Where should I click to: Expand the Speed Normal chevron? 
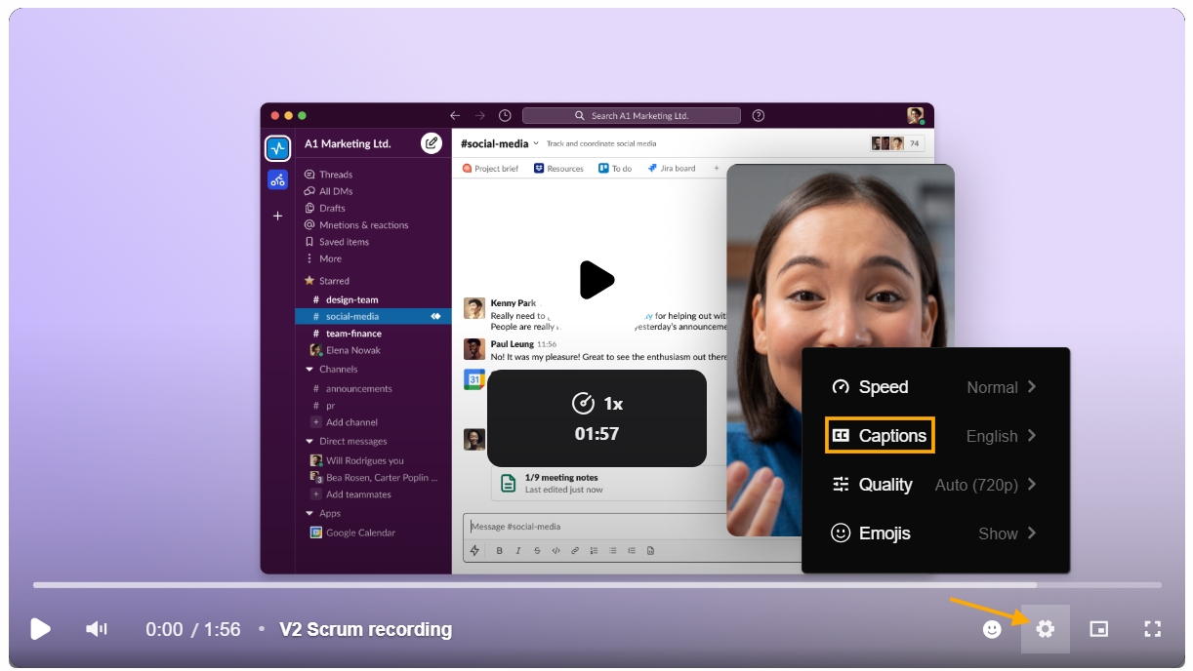coord(1032,387)
